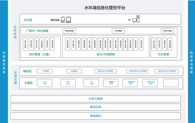Click the 交互层 label
195x123 pixels.
coord(28,20)
